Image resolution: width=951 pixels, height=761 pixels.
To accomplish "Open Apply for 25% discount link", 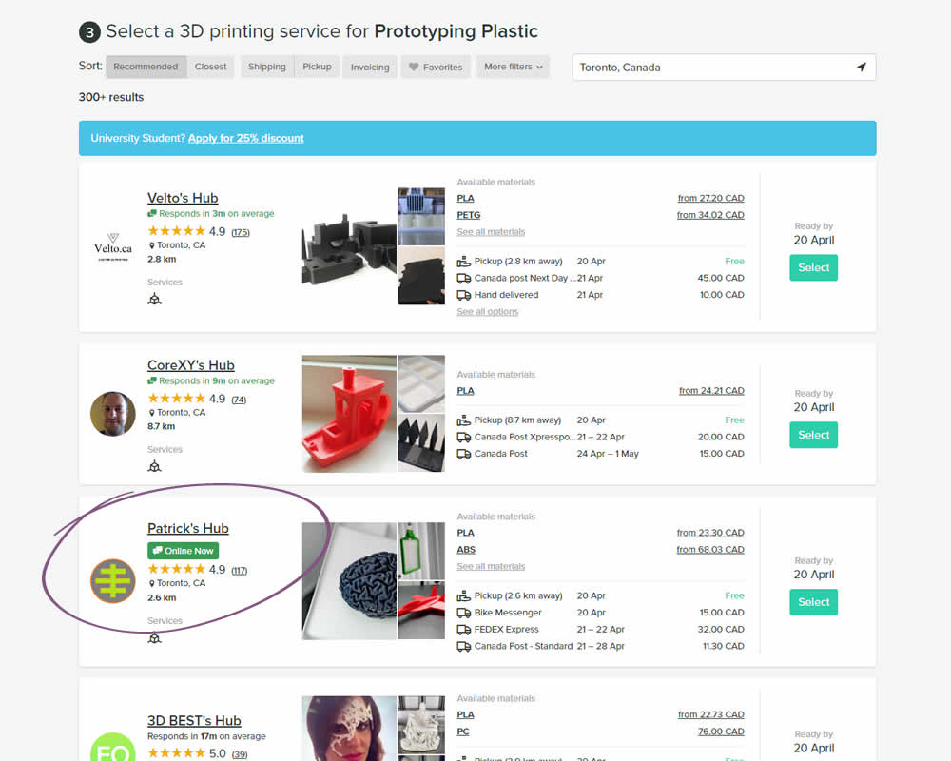I will (246, 138).
